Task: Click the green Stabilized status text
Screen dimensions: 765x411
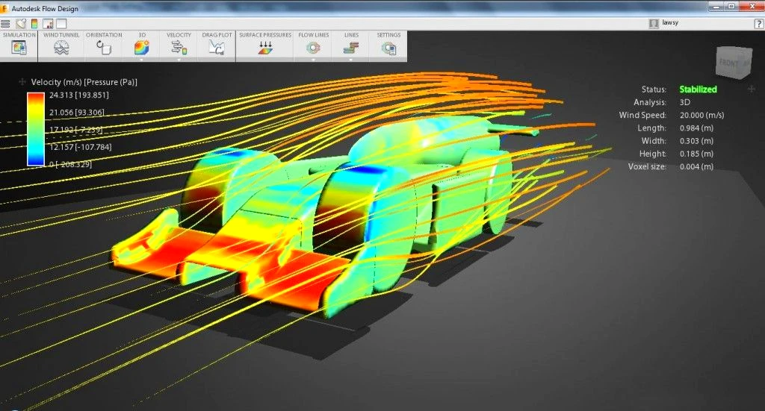Action: tap(699, 89)
